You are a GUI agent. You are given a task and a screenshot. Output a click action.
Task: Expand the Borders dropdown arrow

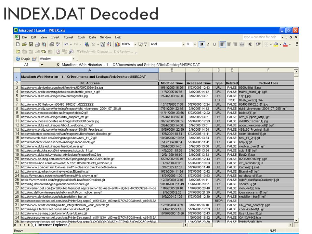pos(271,44)
